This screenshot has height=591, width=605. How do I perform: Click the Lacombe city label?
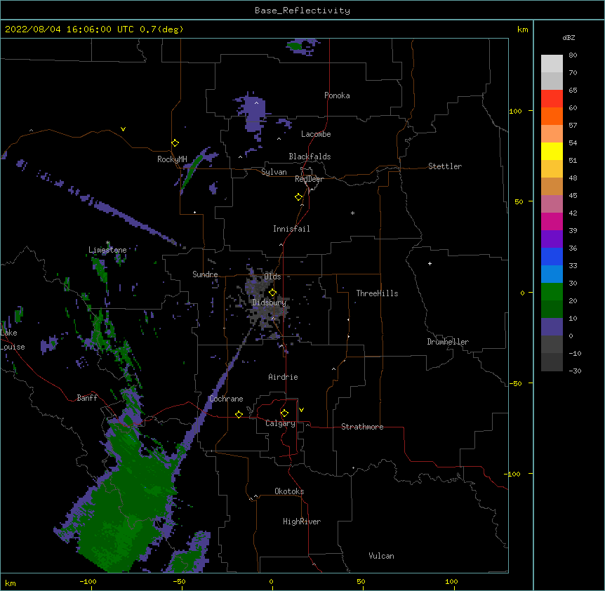316,134
